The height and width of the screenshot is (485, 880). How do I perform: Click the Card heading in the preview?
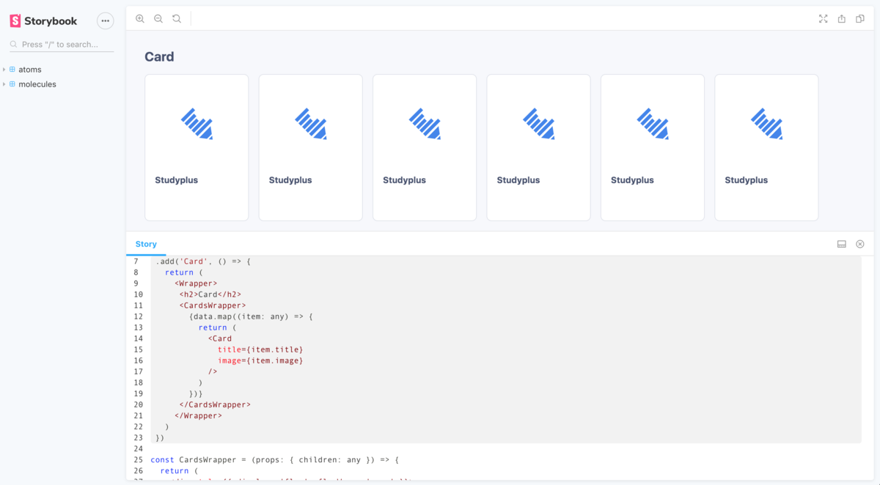[159, 57]
